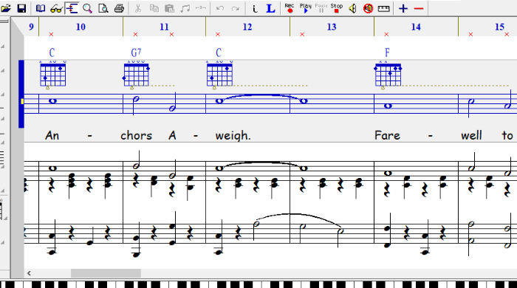
Task: Click the magnifying glass zoom icon
Action: click(x=88, y=9)
